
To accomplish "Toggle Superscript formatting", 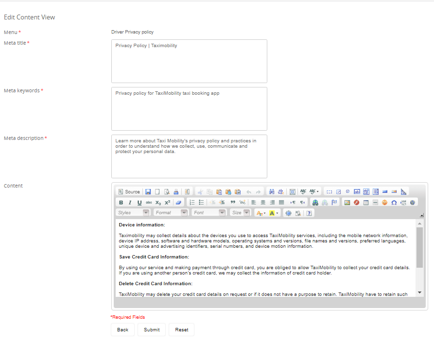I will click(168, 203).
